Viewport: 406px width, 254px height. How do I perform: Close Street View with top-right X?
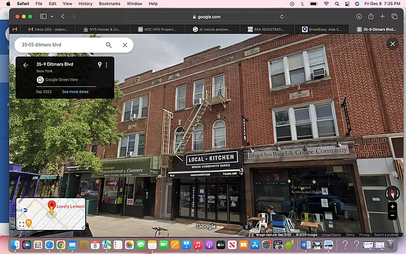coord(392,44)
